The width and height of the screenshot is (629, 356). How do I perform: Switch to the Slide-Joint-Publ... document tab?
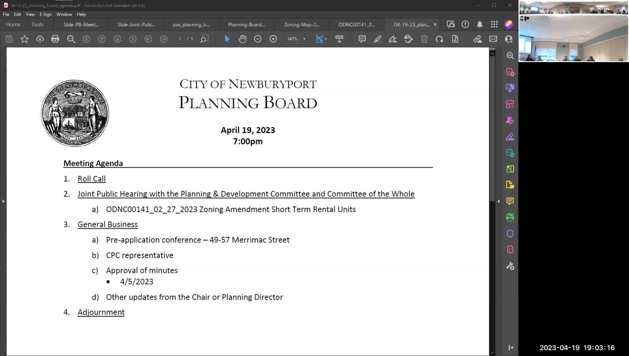tap(136, 24)
